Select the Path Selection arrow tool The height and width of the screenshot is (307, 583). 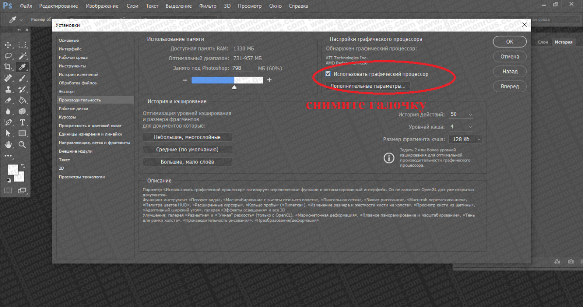(x=8, y=133)
